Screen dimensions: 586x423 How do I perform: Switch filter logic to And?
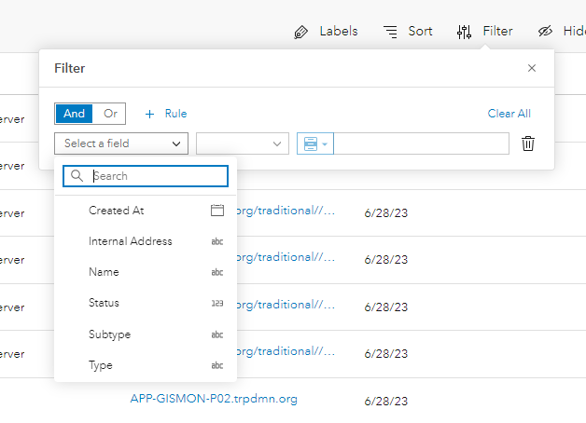[75, 114]
